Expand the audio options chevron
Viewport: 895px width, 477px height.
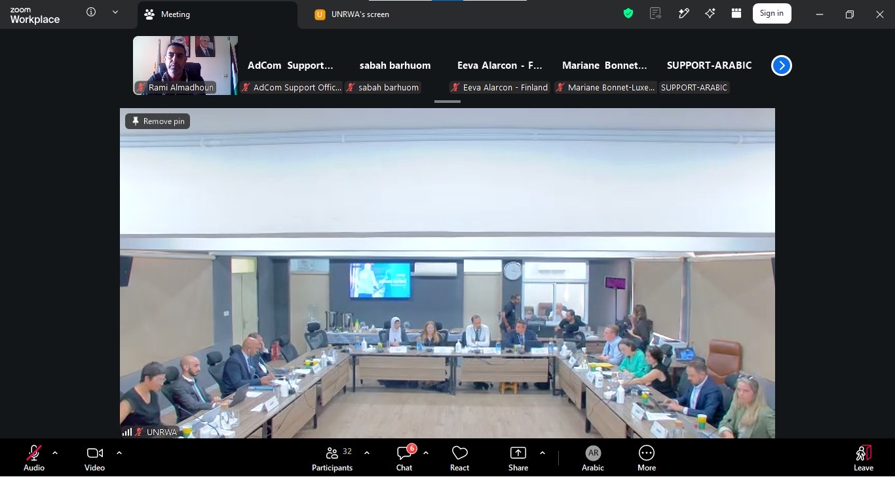pyautogui.click(x=55, y=453)
